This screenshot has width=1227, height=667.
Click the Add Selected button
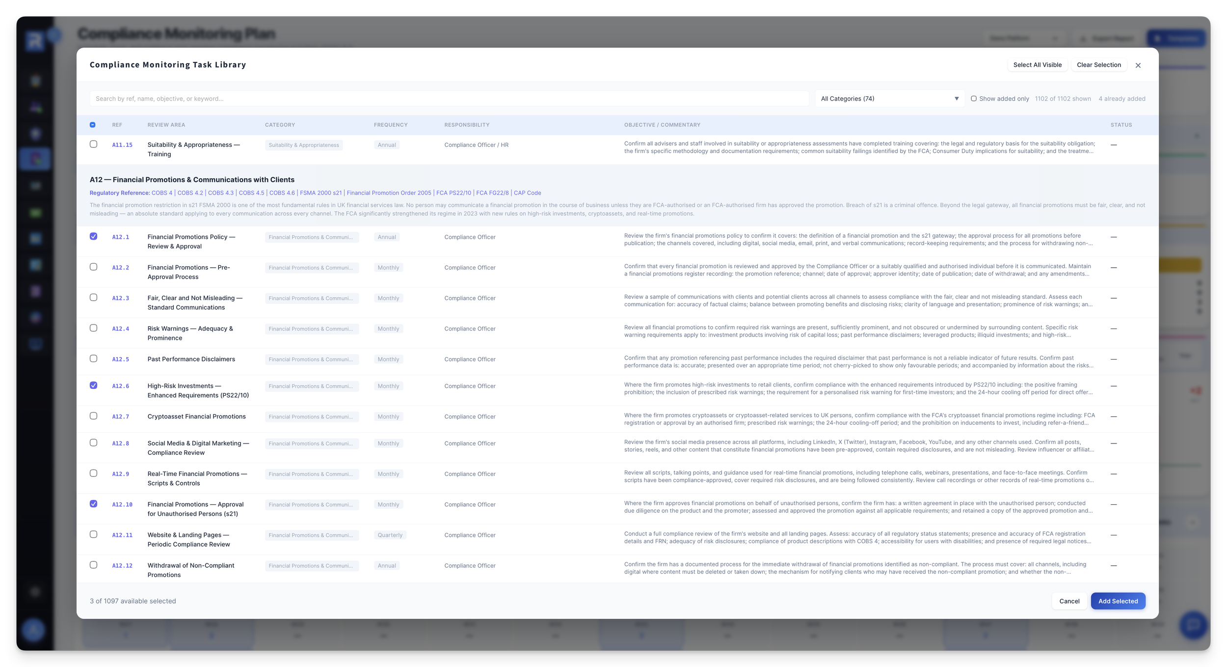[1118, 601]
